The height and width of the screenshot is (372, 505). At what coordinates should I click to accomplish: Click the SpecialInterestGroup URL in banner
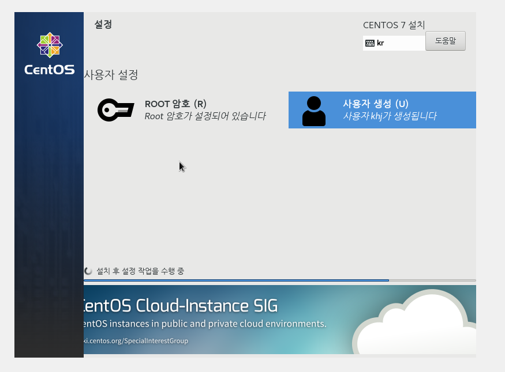pos(136,341)
